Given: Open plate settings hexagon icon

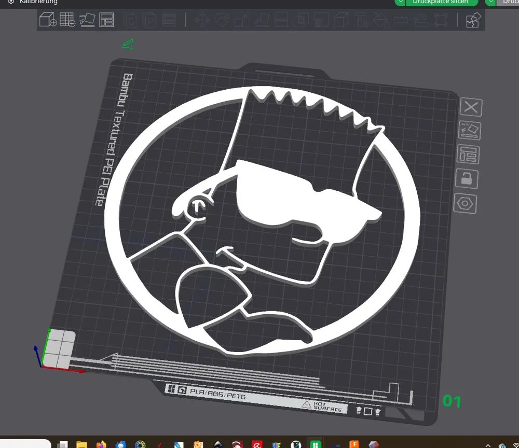Looking at the screenshot, I should click(465, 203).
